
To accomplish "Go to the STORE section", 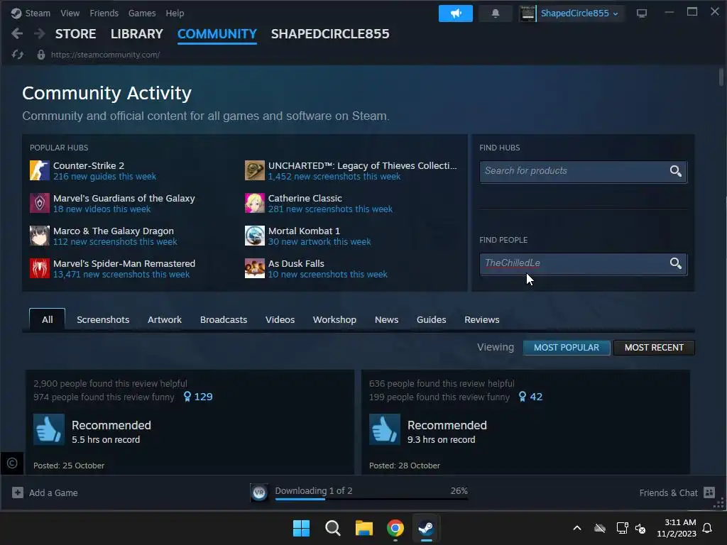I will tap(75, 34).
